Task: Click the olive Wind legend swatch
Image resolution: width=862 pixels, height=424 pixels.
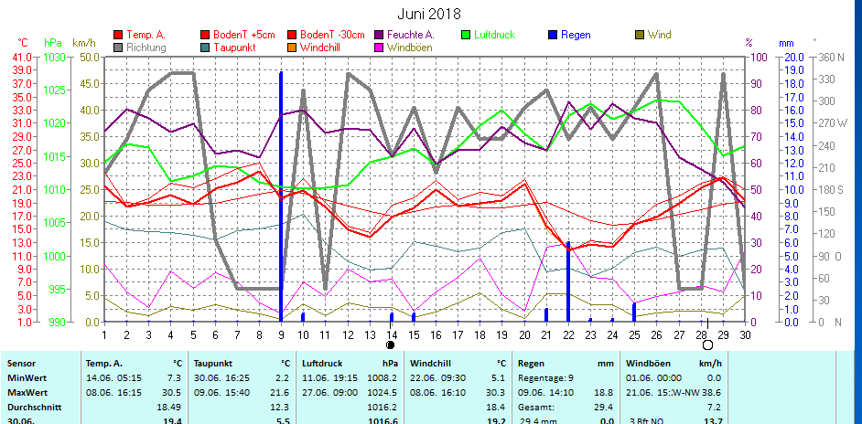Action: [x=640, y=35]
